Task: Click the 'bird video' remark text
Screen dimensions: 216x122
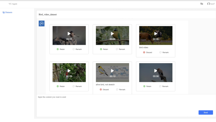Action: (144, 47)
